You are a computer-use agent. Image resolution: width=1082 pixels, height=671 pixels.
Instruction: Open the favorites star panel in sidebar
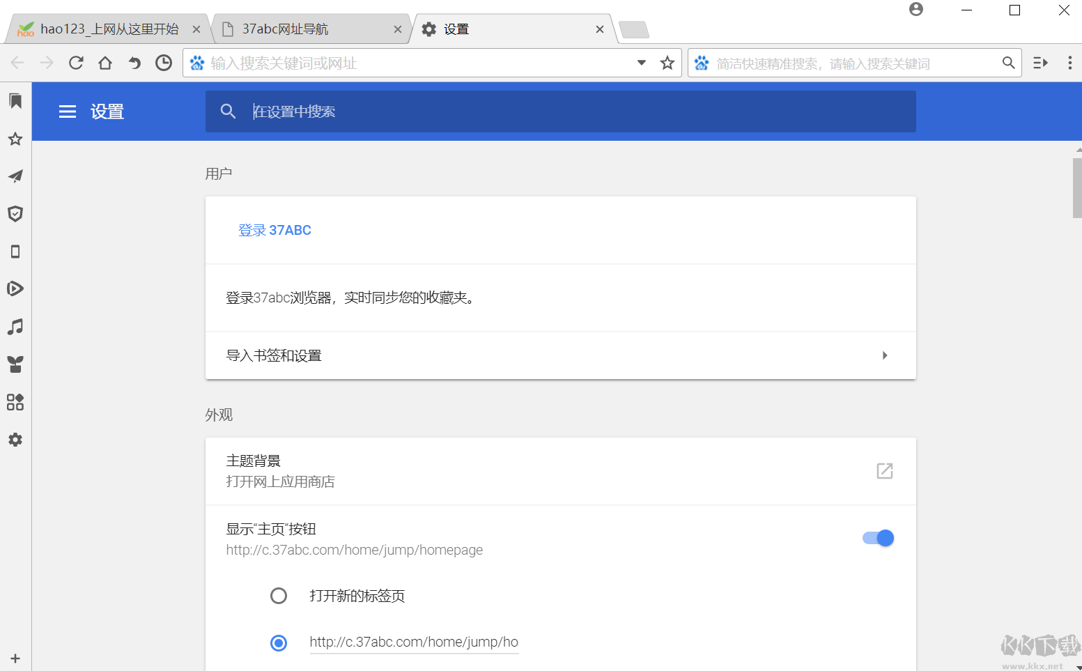point(15,139)
